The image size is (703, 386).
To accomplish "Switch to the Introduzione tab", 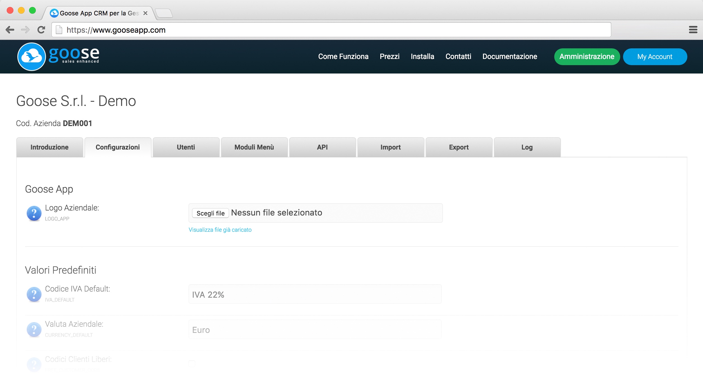I will click(49, 147).
